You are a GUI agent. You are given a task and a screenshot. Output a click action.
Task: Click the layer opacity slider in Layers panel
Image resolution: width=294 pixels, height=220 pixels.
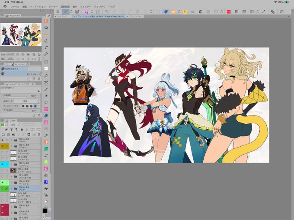[28, 125]
